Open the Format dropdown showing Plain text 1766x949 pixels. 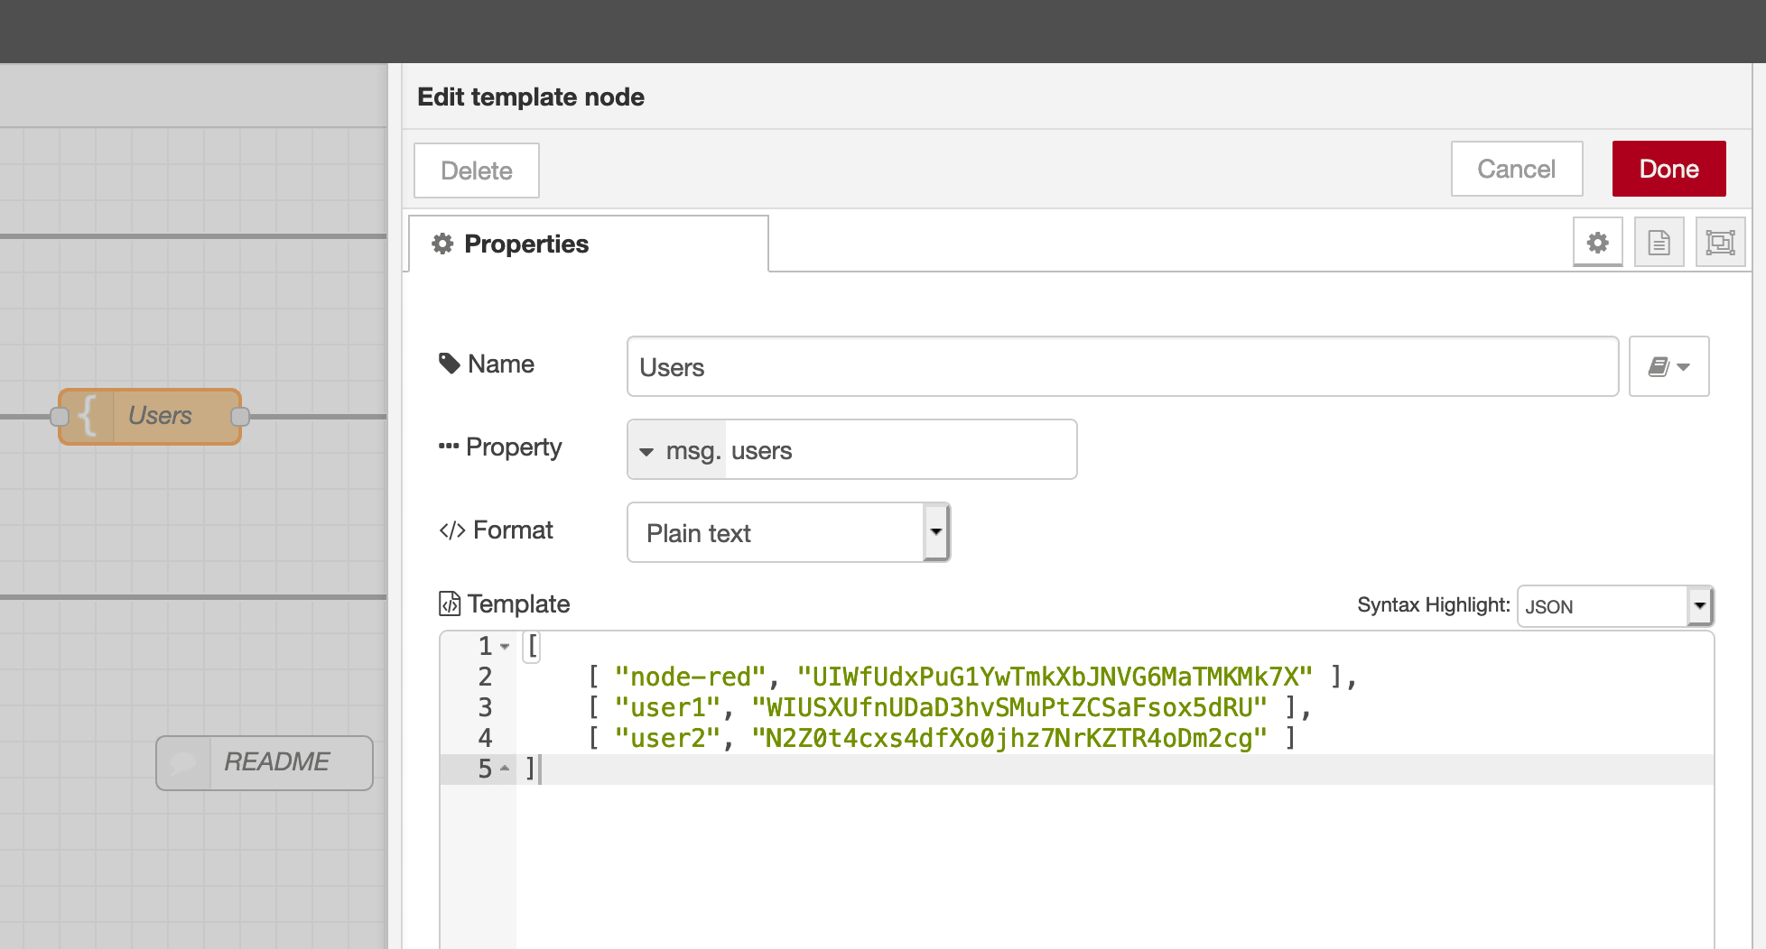coord(787,532)
